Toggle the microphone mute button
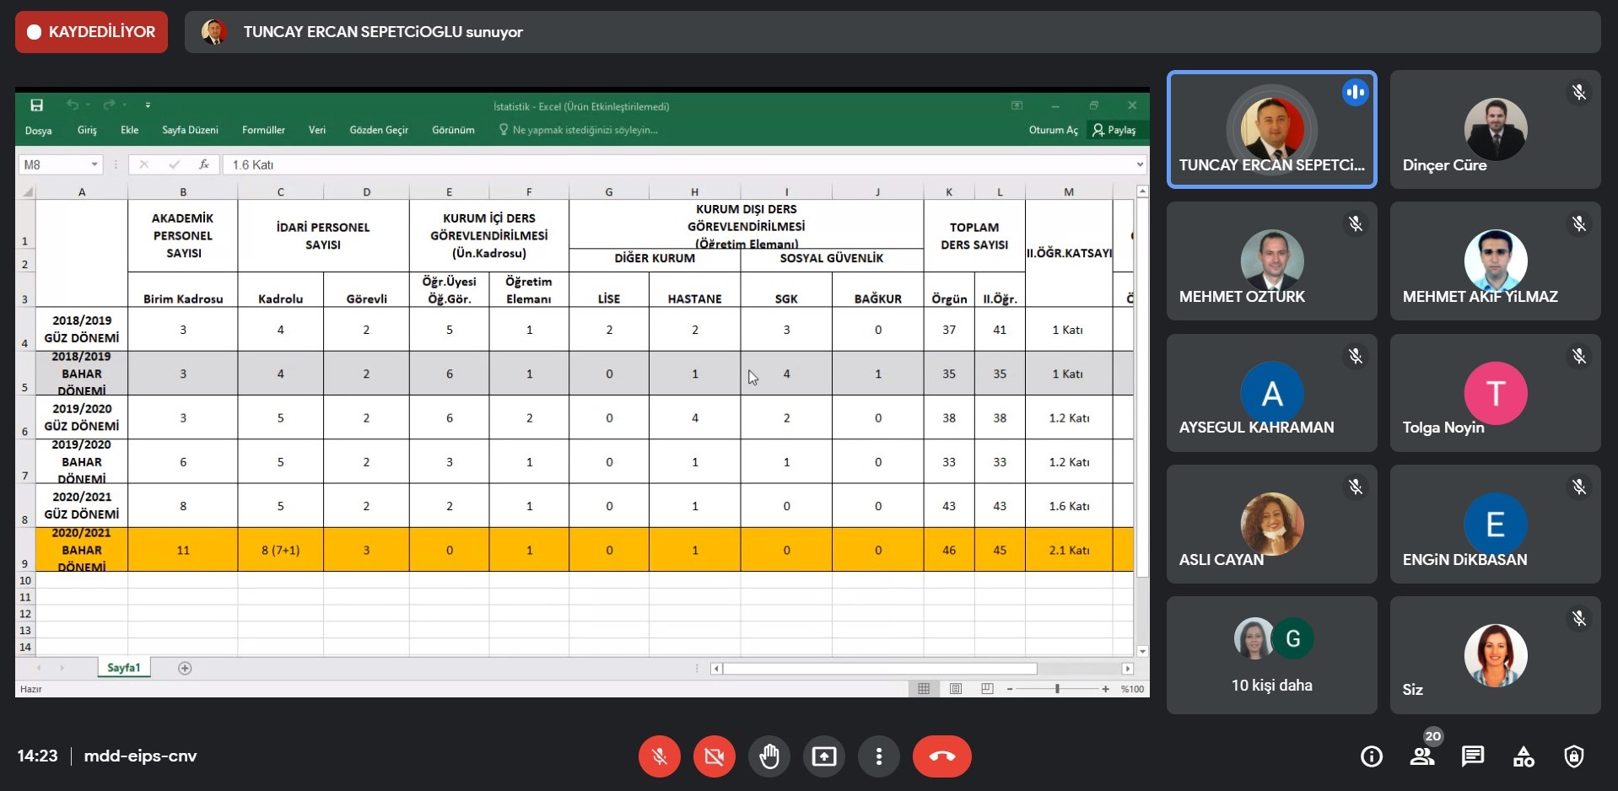Screen dimensions: 1618x791 click(660, 756)
